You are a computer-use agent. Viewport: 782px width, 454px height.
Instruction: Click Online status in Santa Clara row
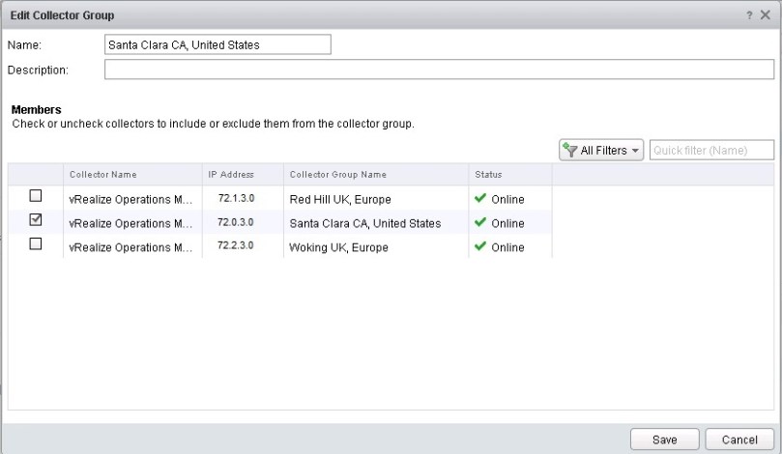[x=507, y=223]
